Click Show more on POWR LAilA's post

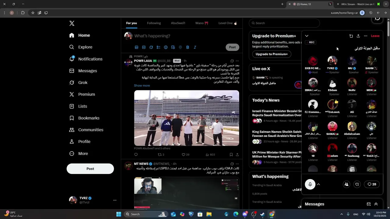click(x=142, y=85)
